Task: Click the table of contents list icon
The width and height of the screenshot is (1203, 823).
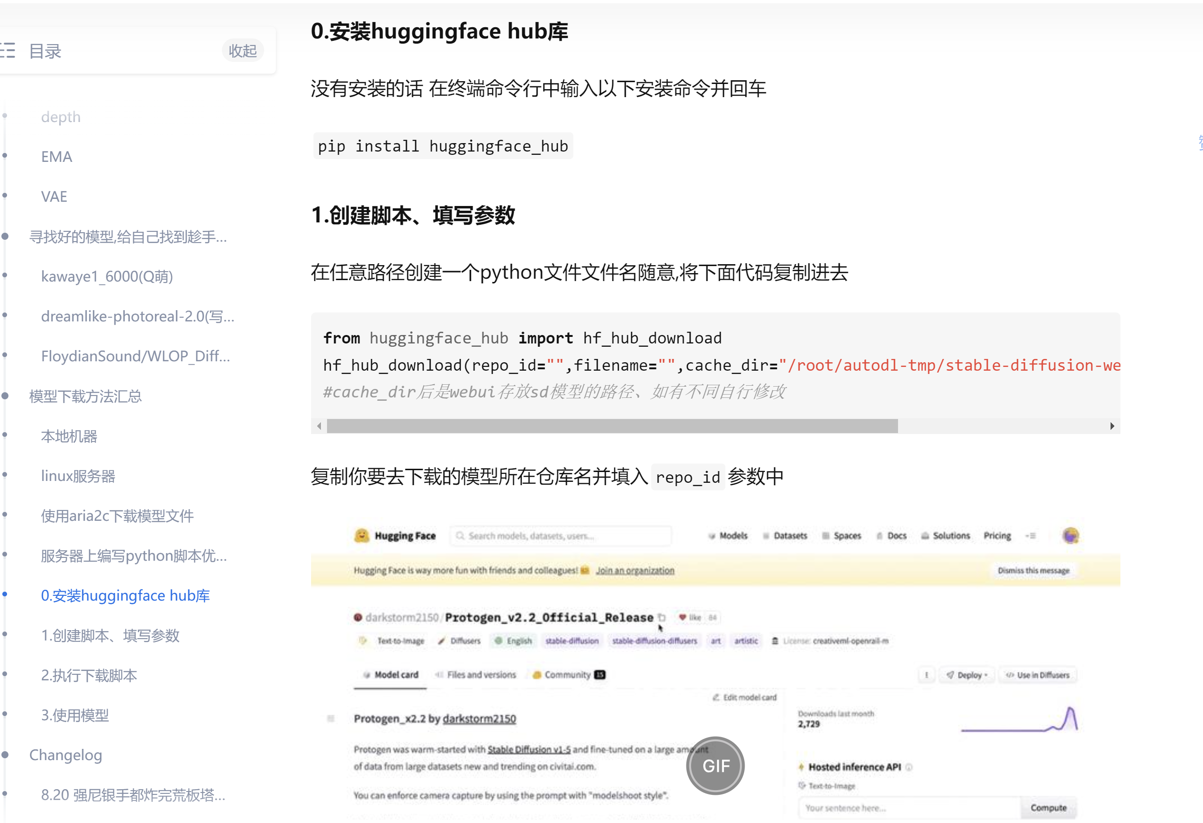Action: [7, 51]
